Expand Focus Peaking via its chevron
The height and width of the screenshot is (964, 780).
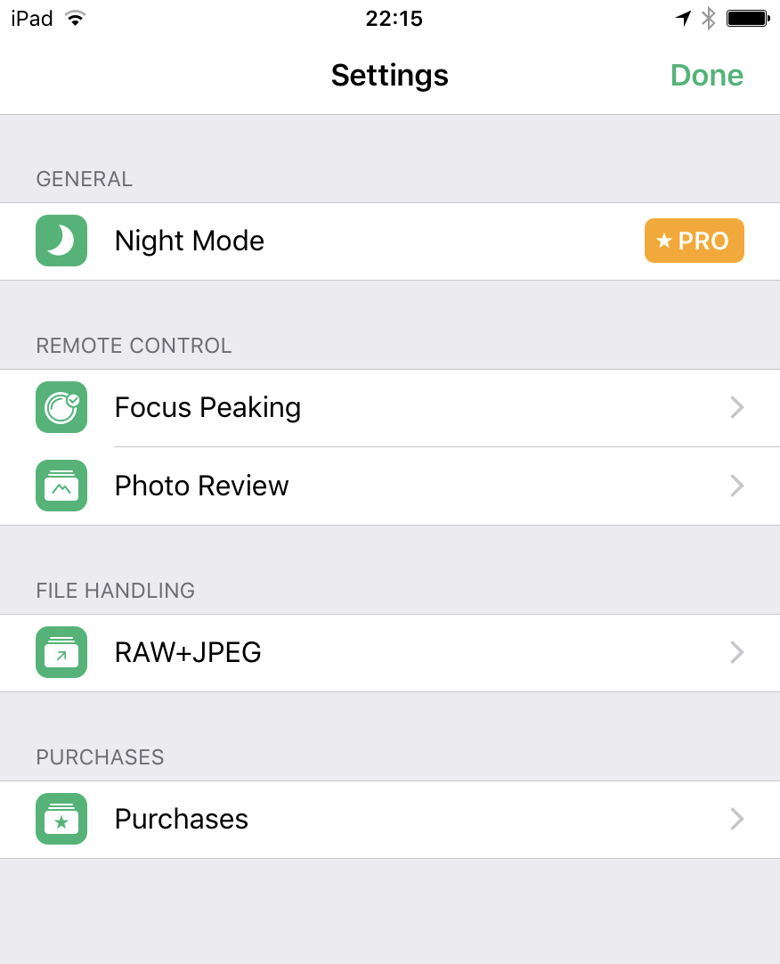coord(736,407)
